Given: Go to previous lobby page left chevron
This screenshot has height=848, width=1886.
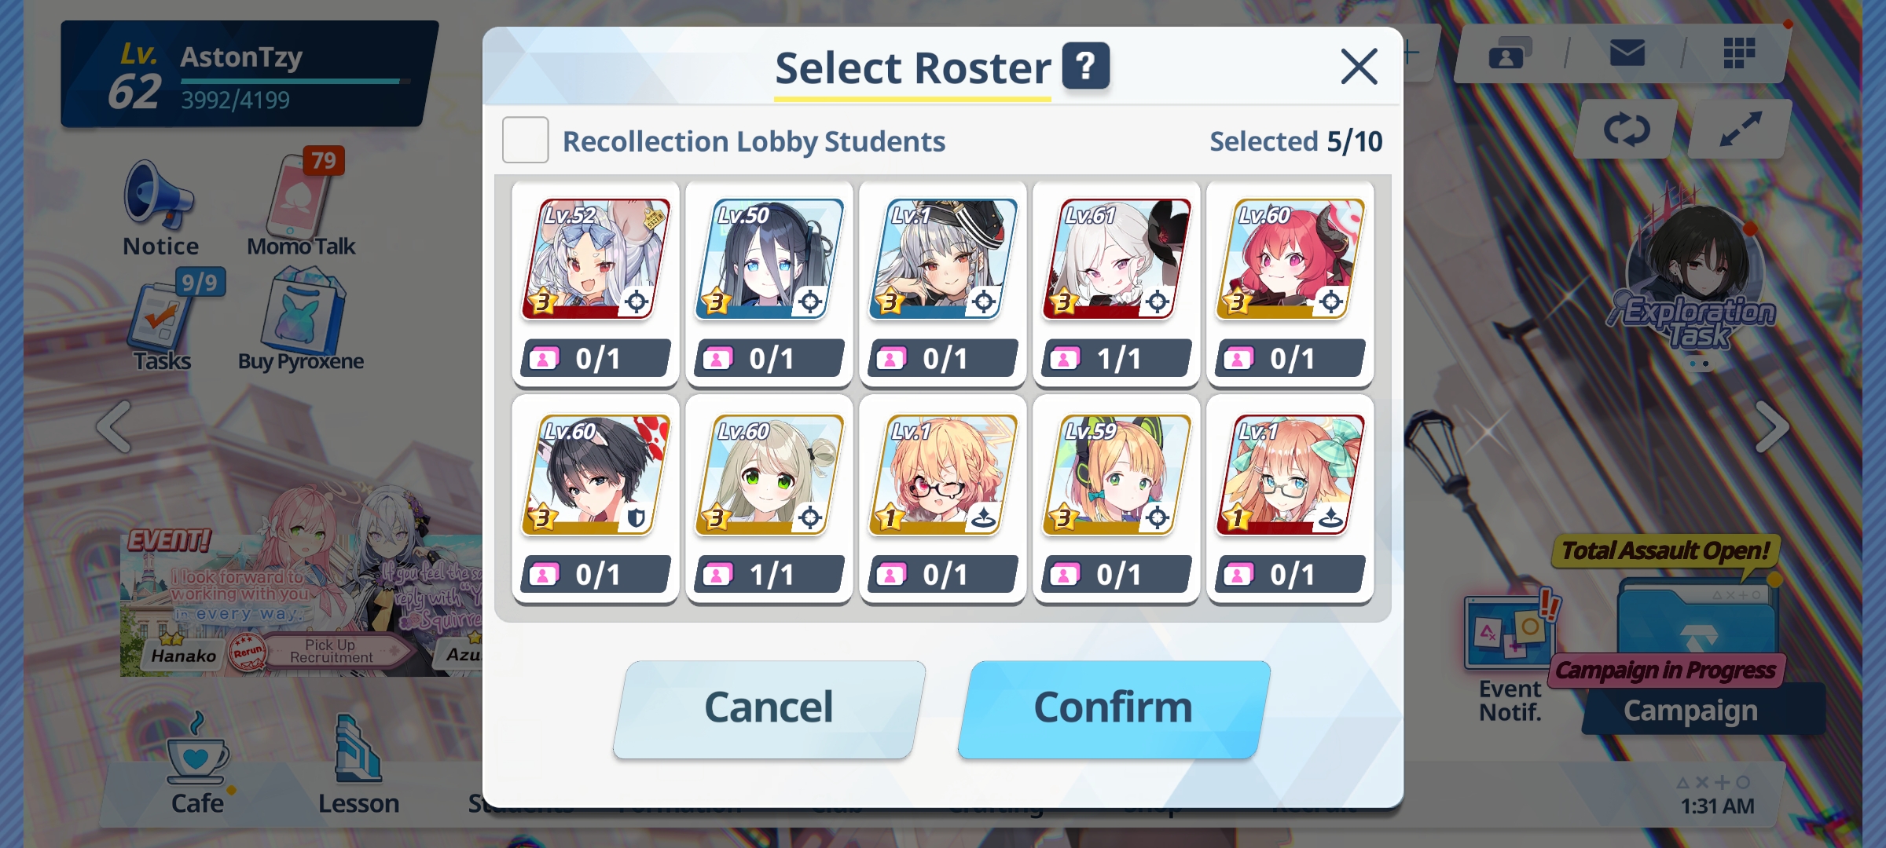Looking at the screenshot, I should 114,427.
